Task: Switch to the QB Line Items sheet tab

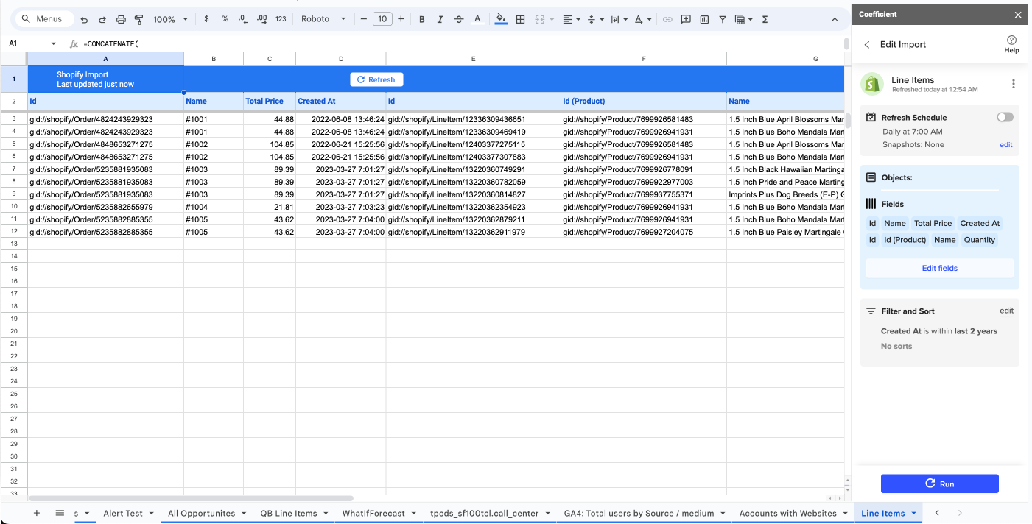Action: coord(289,513)
